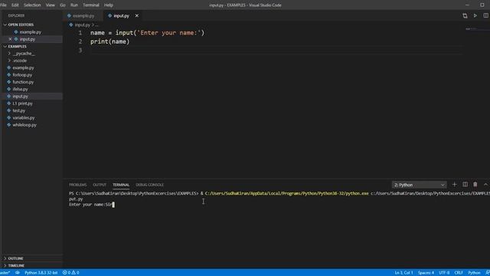The height and width of the screenshot is (276, 490).
Task: Open ifelse.py in the explorer
Action: point(21,90)
